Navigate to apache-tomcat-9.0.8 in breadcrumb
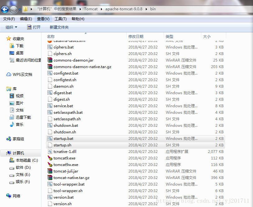This screenshot has width=253, height=207. [x=124, y=9]
